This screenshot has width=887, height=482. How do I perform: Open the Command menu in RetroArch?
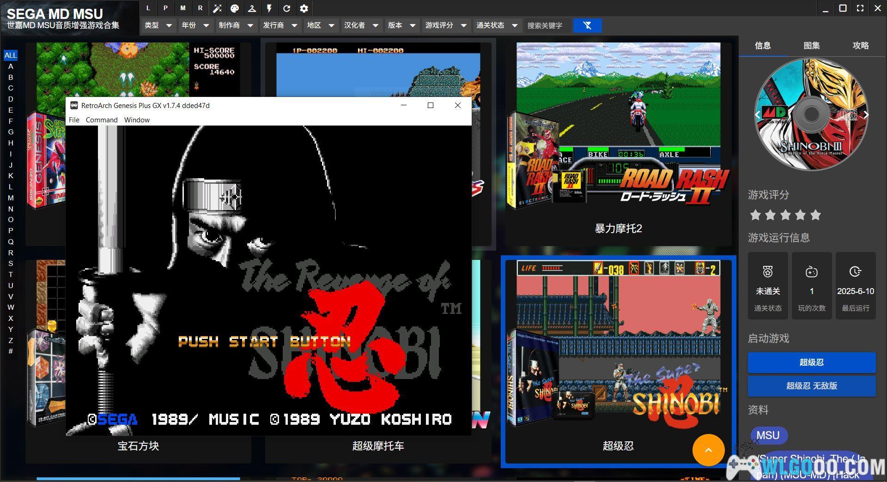102,120
